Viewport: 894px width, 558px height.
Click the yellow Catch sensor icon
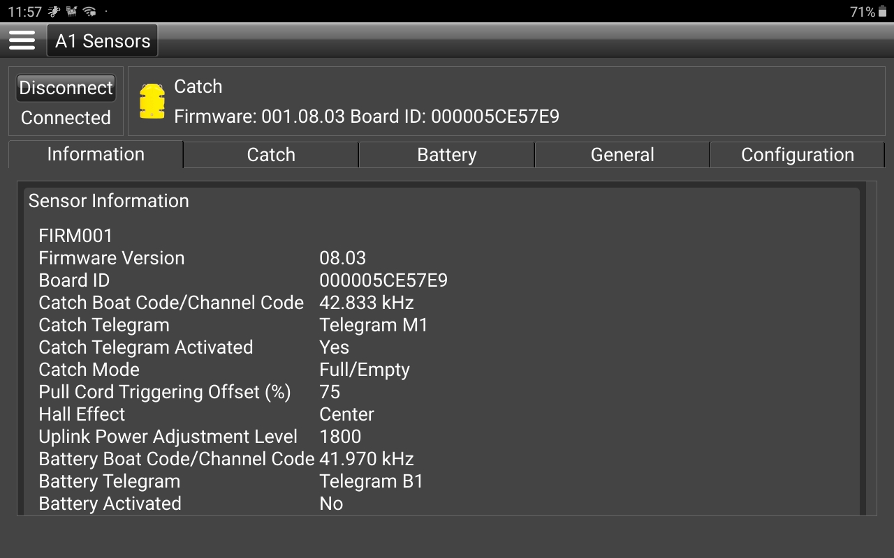152,101
